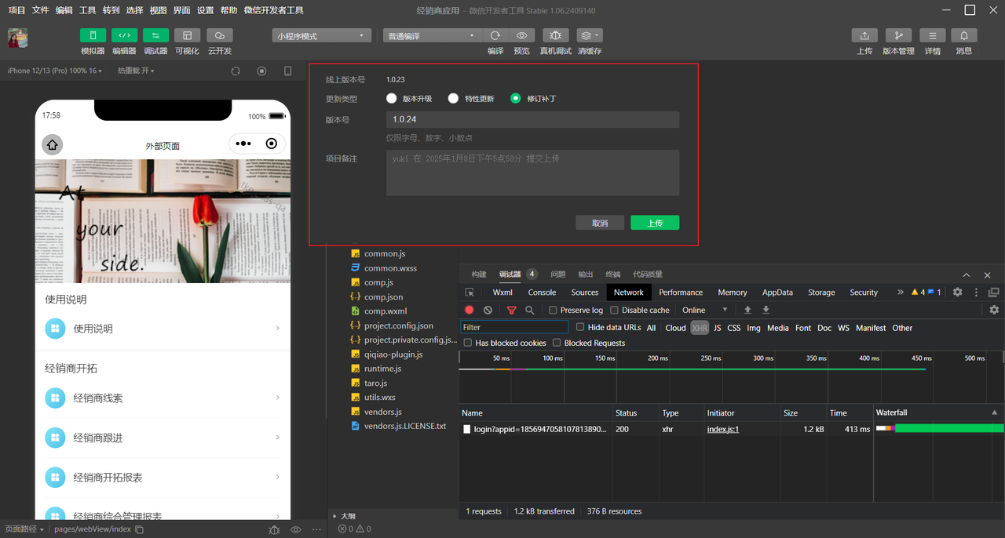Open Version Management icon
This screenshot has width=1005, height=538.
(x=898, y=36)
